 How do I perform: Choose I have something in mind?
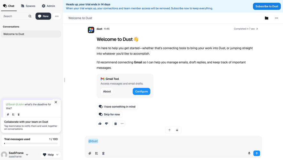(117, 106)
